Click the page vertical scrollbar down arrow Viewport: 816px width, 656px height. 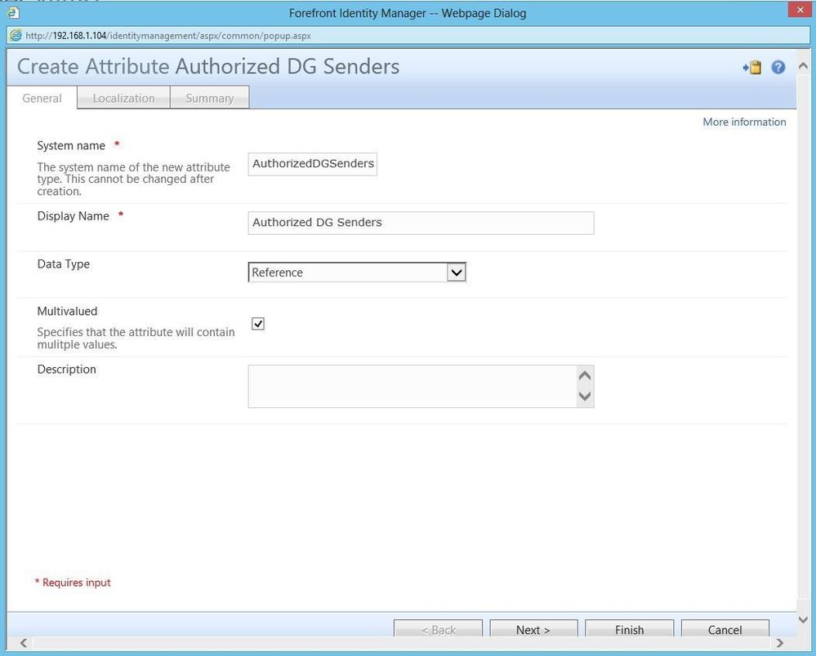click(x=803, y=619)
